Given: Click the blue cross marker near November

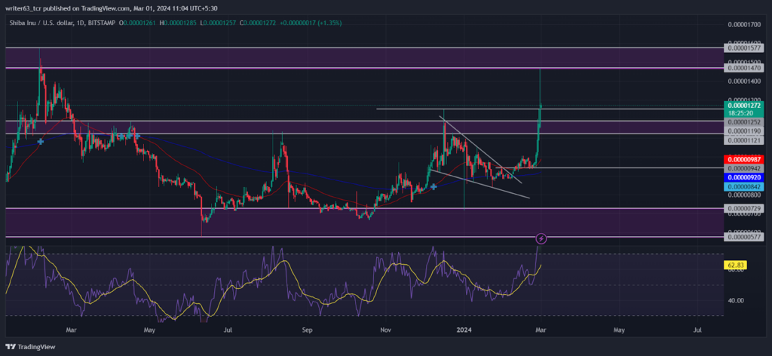Looking at the screenshot, I should (433, 186).
